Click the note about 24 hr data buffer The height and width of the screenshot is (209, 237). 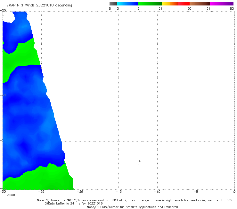(74, 204)
